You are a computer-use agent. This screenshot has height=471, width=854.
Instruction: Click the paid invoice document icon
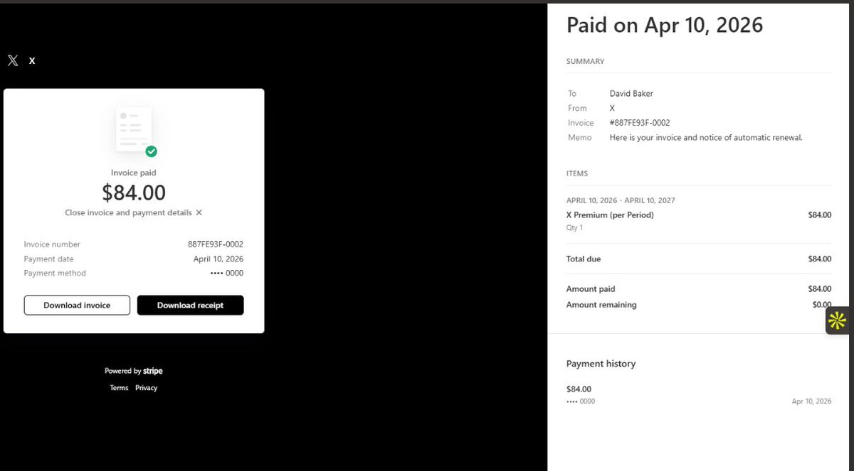[x=136, y=131]
